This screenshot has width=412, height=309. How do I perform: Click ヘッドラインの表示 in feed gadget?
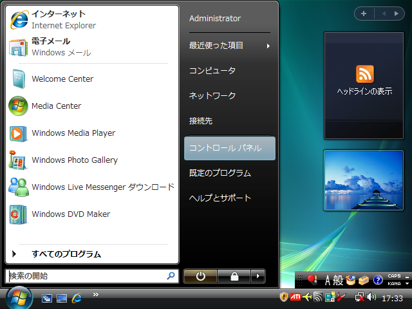[364, 91]
